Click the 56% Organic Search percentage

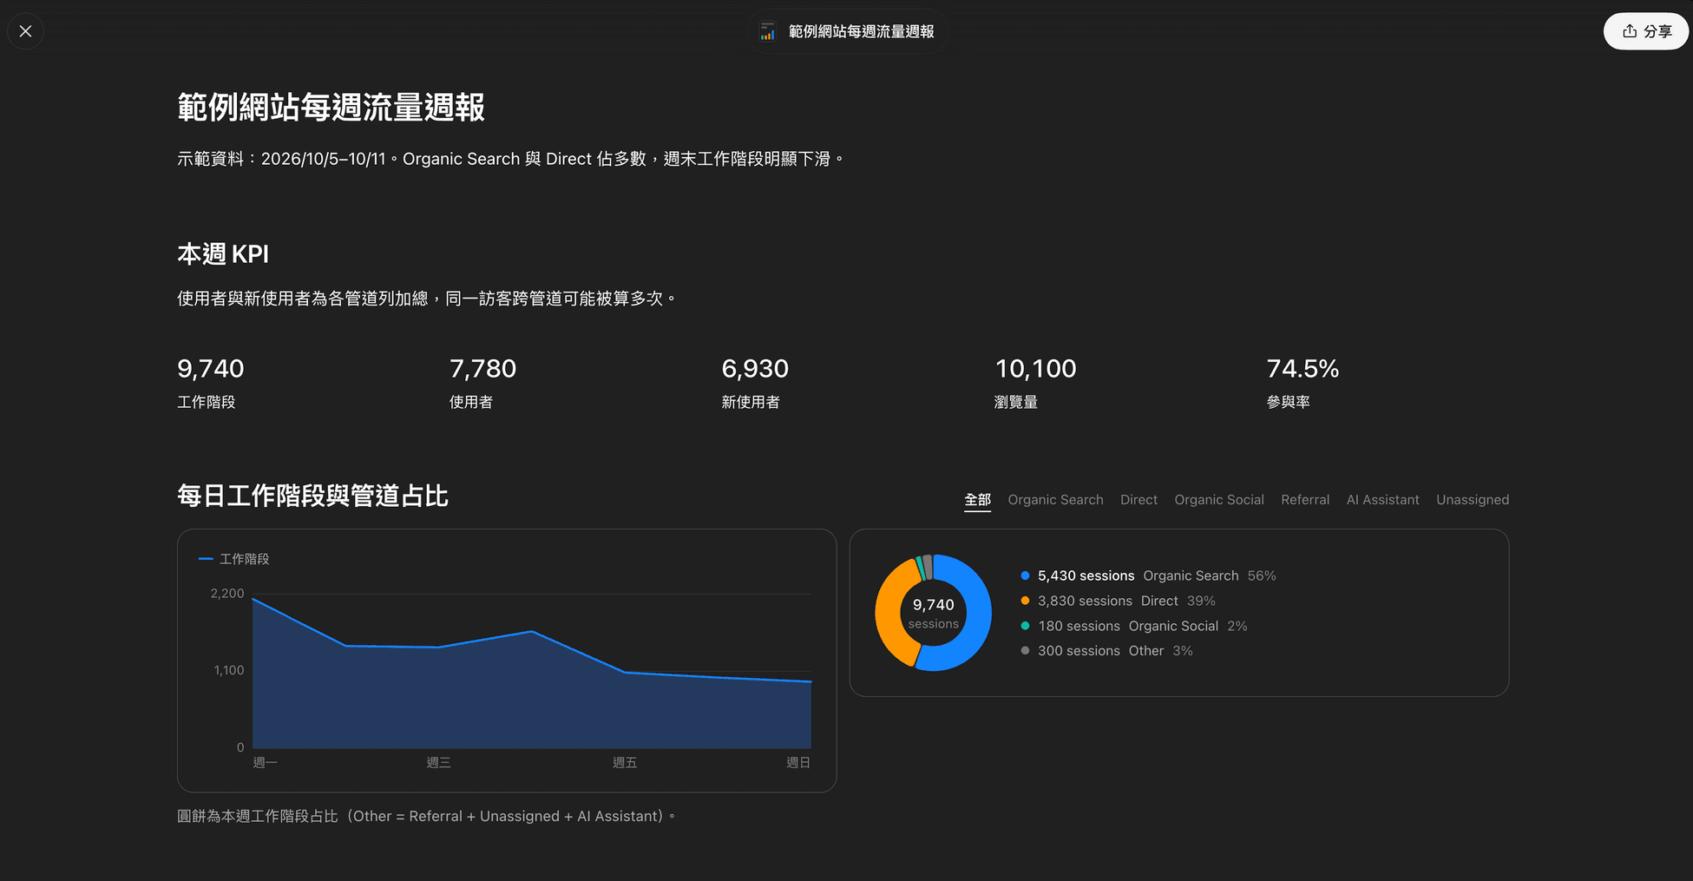point(1262,575)
